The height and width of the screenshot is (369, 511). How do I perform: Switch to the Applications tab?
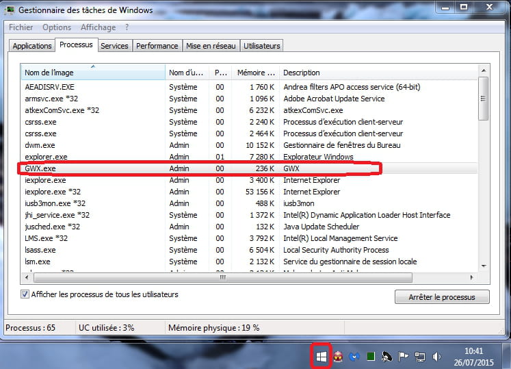point(32,46)
